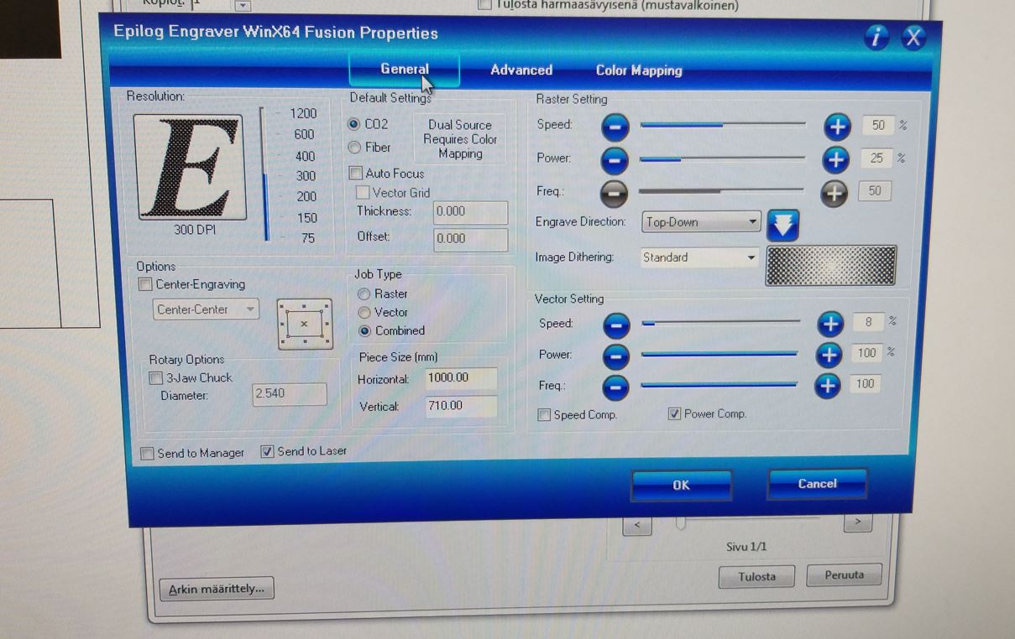
Task: Open the Image Dithering Standard dropdown
Action: (699, 257)
